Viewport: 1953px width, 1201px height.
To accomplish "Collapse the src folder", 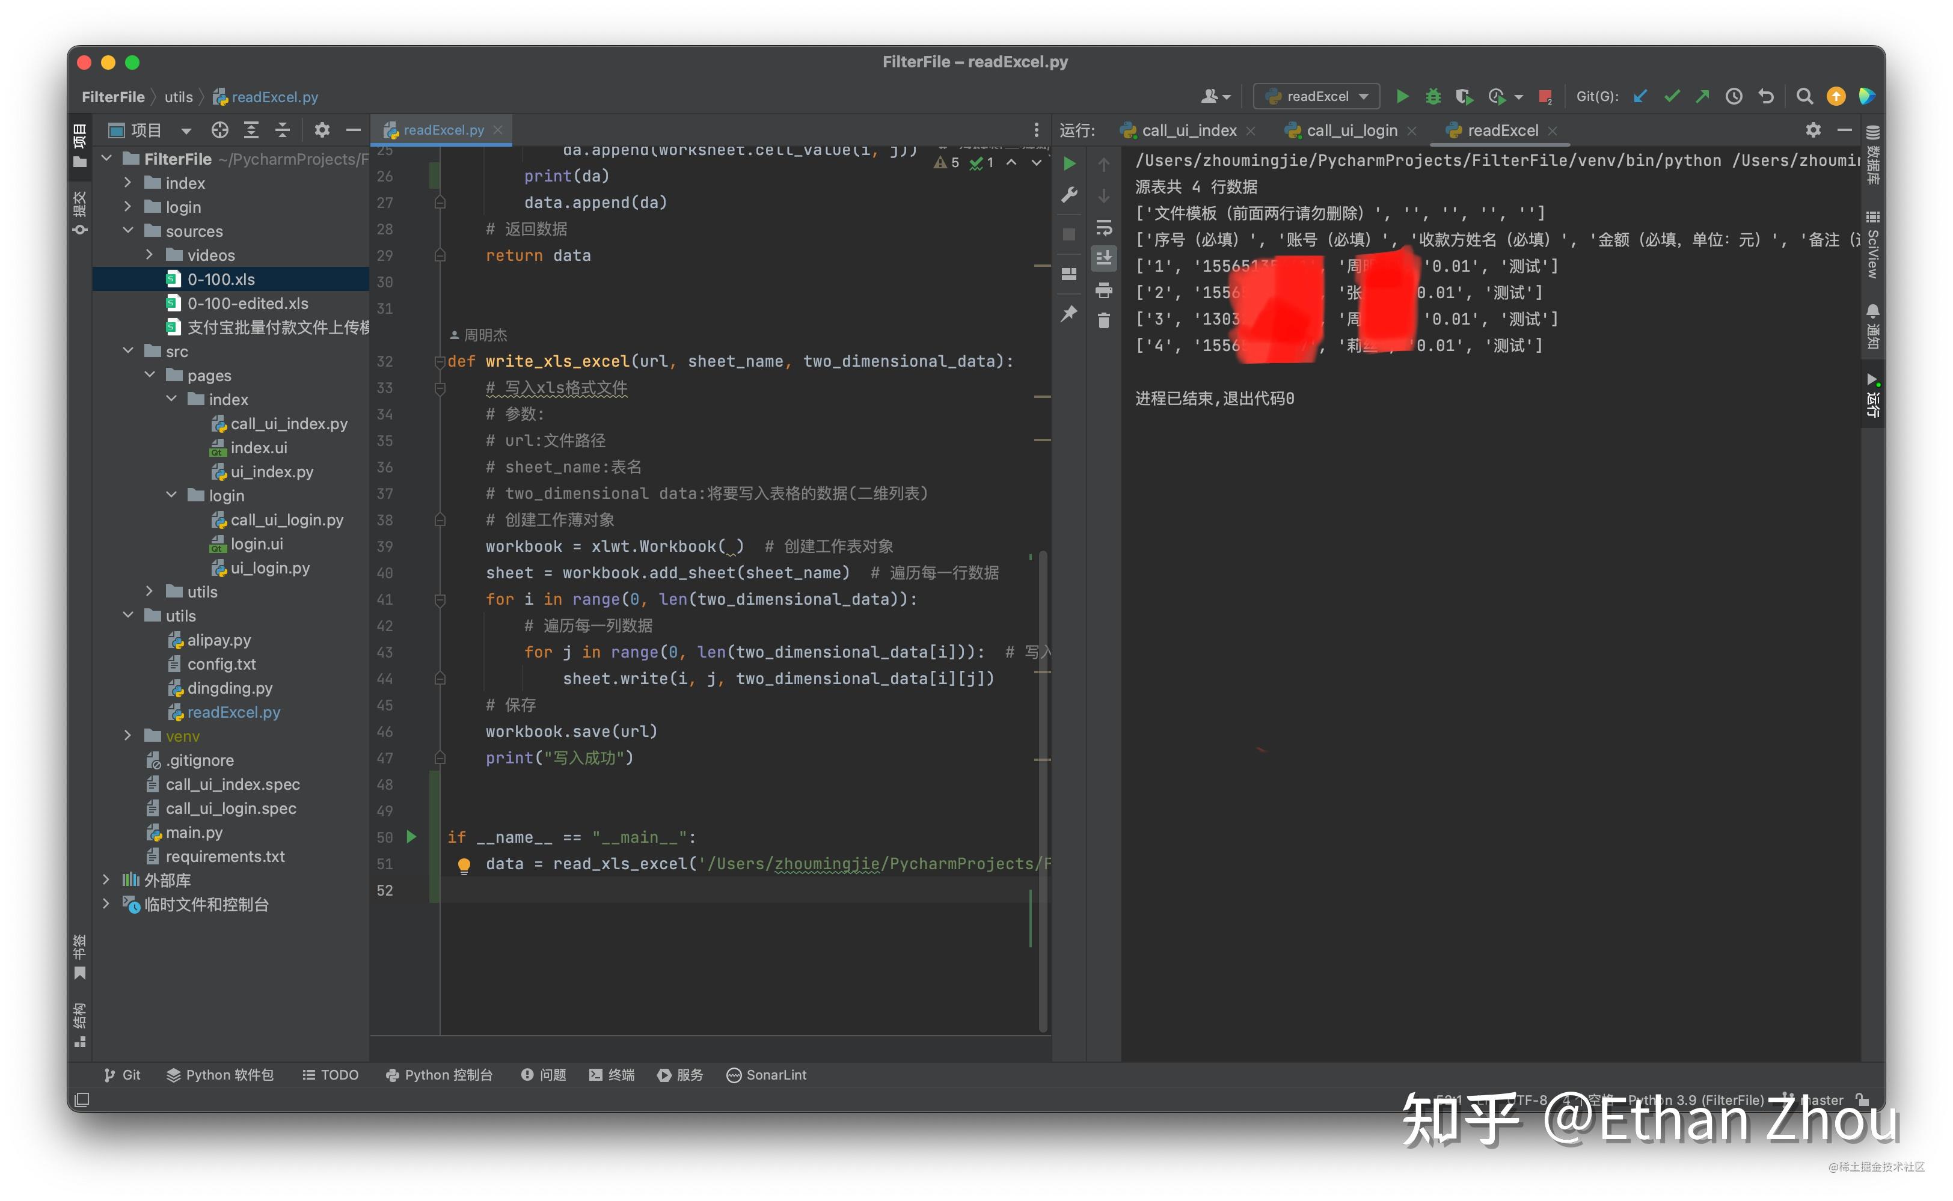I will pyautogui.click(x=128, y=350).
